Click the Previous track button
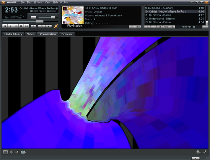This screenshot has height=160, width=210. (x=5, y=26)
